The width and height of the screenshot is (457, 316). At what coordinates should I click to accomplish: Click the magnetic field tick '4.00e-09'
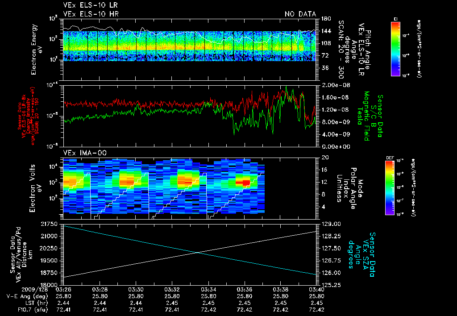tap(336, 134)
